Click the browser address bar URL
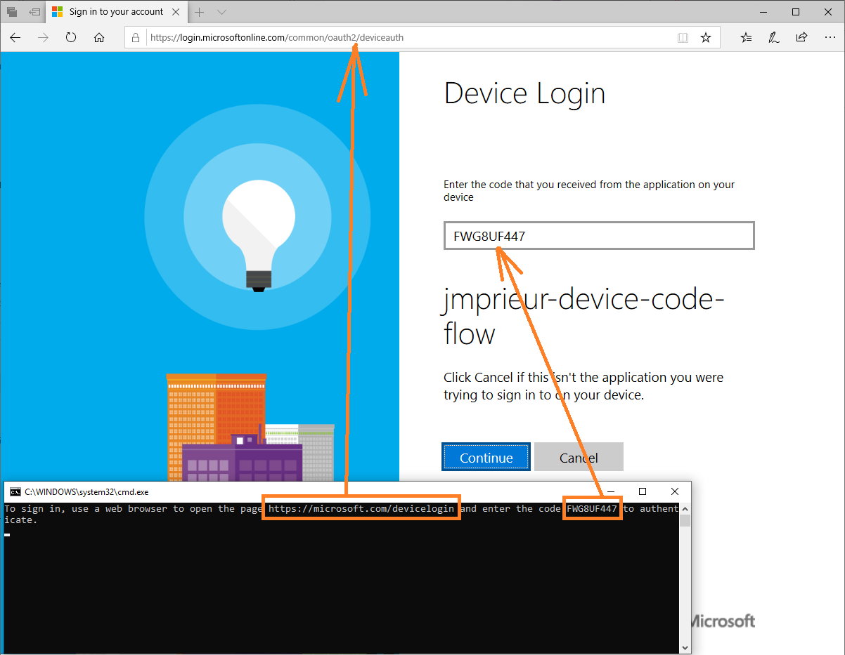The width and height of the screenshot is (845, 655). pos(277,38)
